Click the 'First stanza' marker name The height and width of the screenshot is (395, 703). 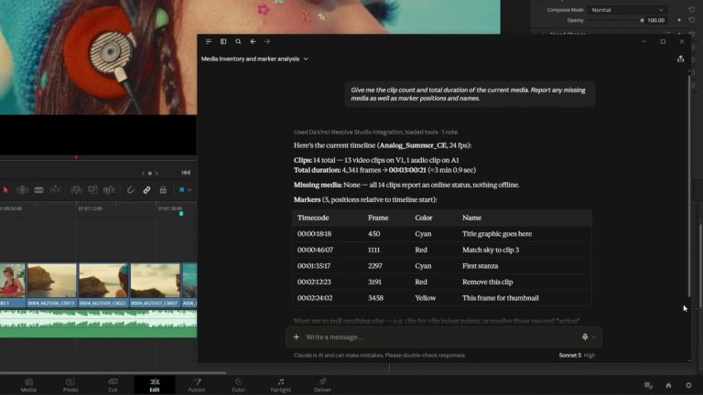(x=481, y=266)
